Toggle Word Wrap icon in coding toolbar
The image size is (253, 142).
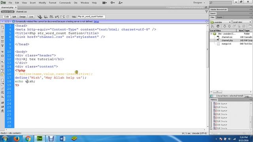(2, 70)
